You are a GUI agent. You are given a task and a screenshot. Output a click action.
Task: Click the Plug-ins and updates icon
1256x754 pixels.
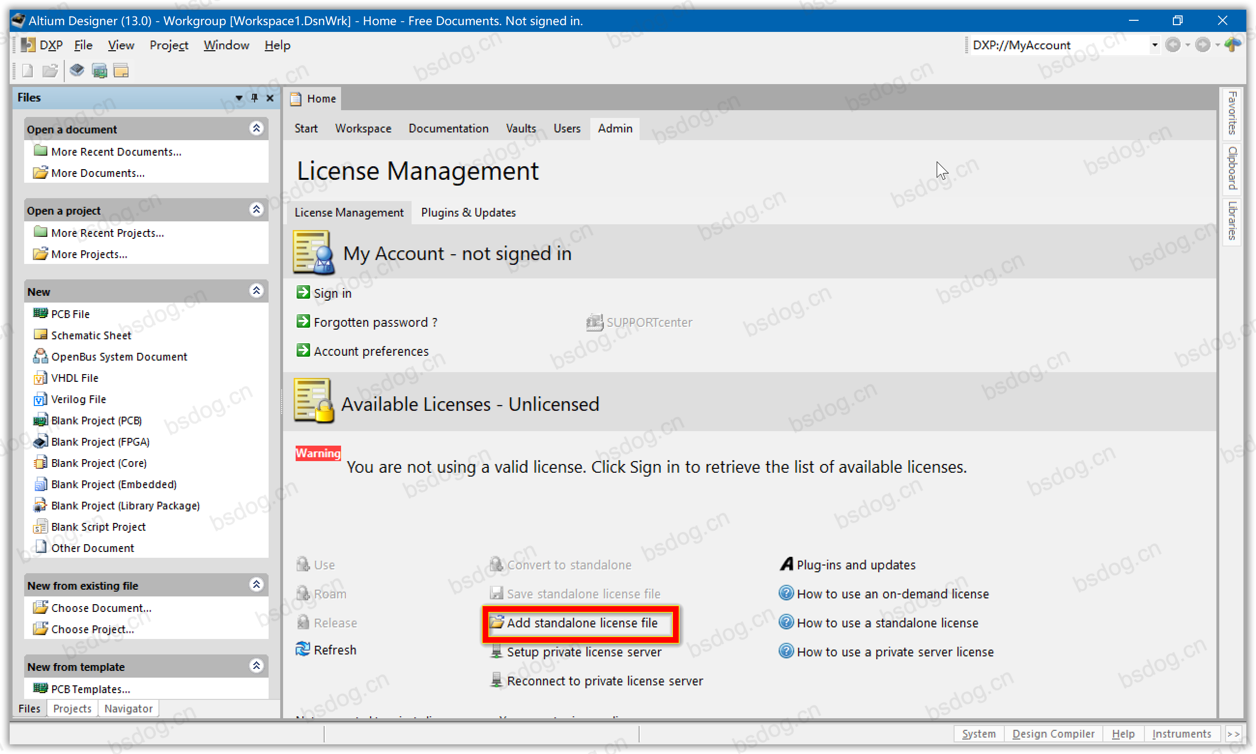coord(786,565)
